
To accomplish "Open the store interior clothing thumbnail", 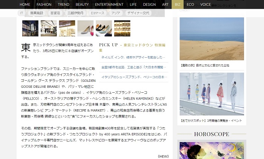I will (49, 28).
